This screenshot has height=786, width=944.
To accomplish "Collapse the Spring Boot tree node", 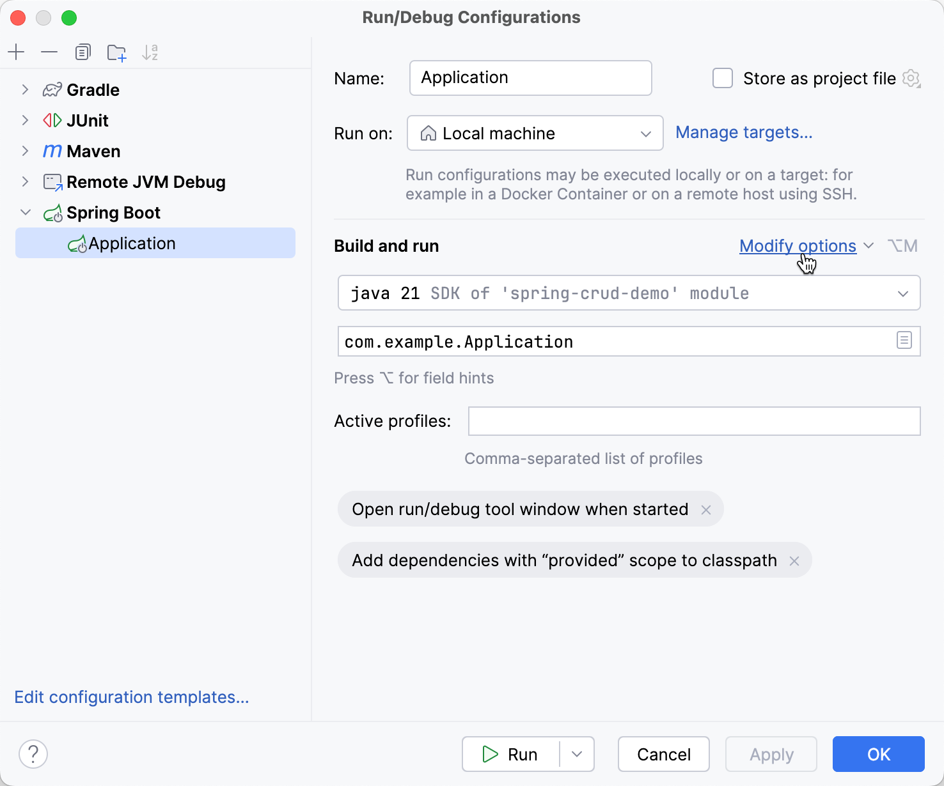I will [25, 212].
